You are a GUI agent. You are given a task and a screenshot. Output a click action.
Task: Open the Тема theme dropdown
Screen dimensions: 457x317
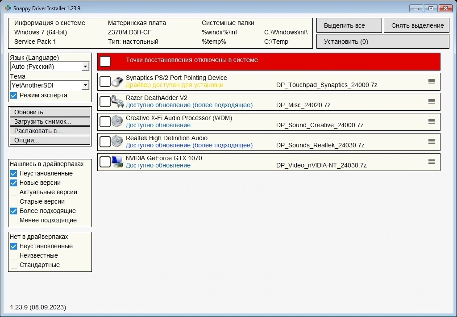(x=50, y=85)
